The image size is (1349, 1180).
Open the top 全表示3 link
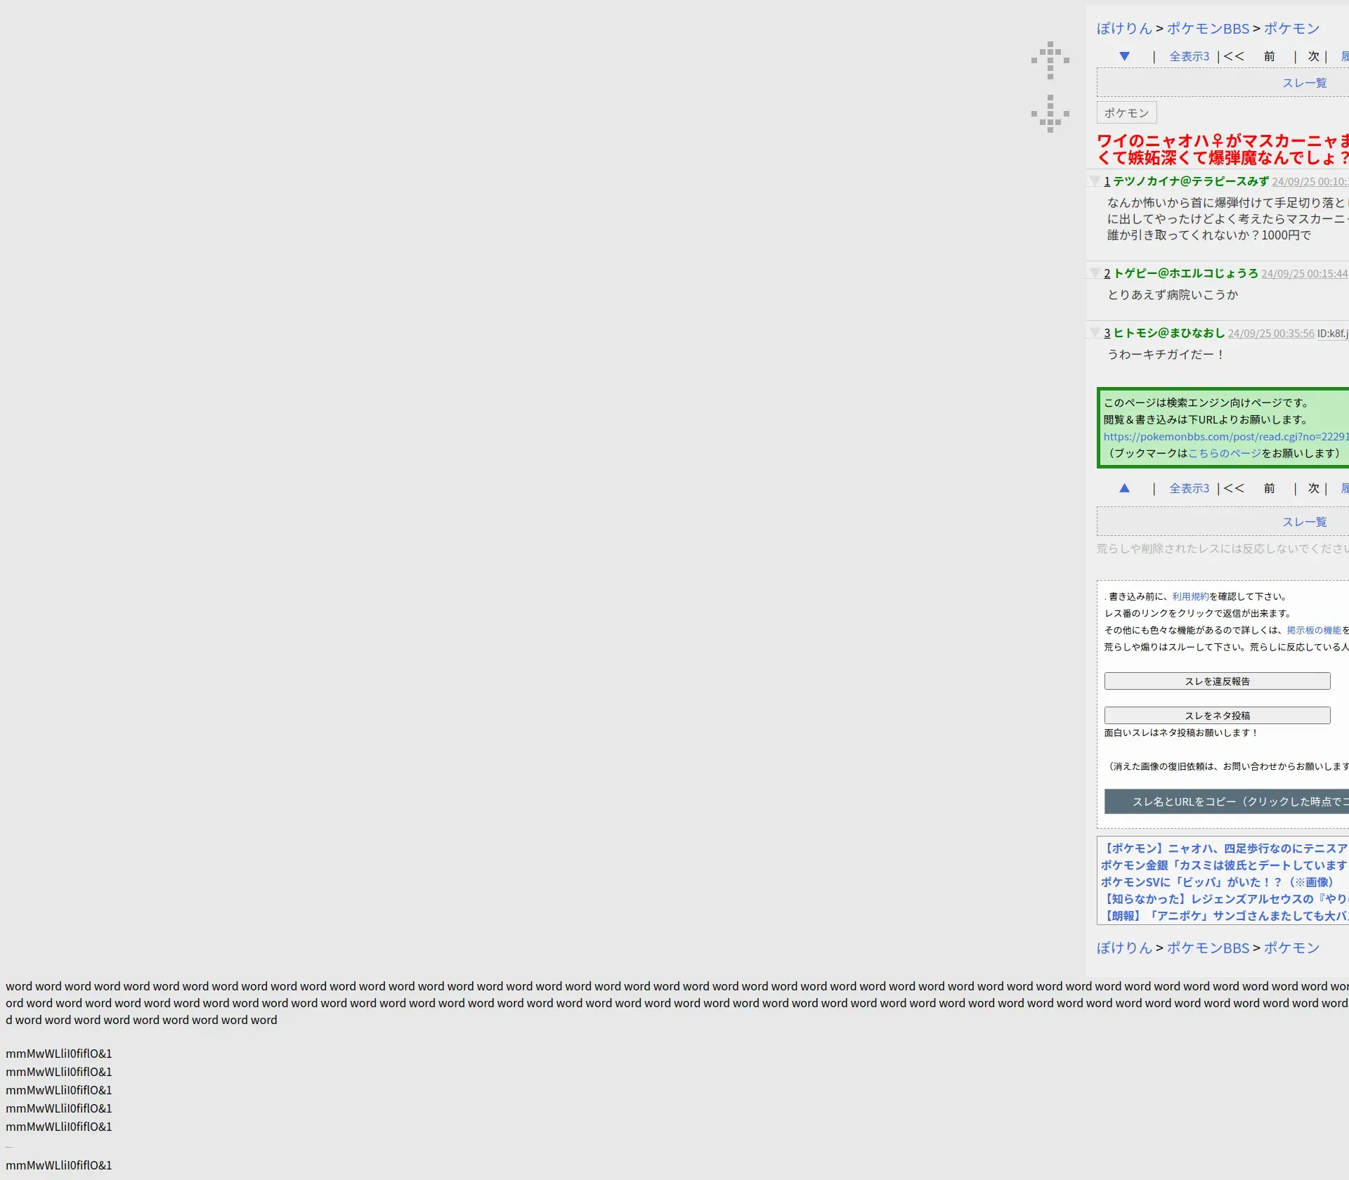coord(1189,56)
